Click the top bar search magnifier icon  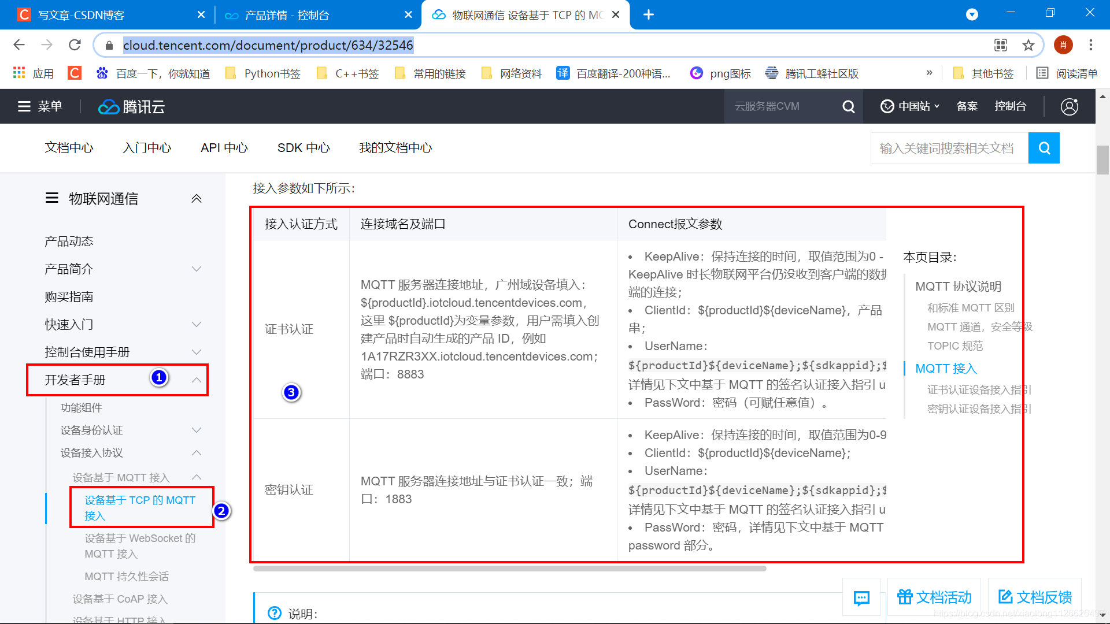click(x=848, y=106)
